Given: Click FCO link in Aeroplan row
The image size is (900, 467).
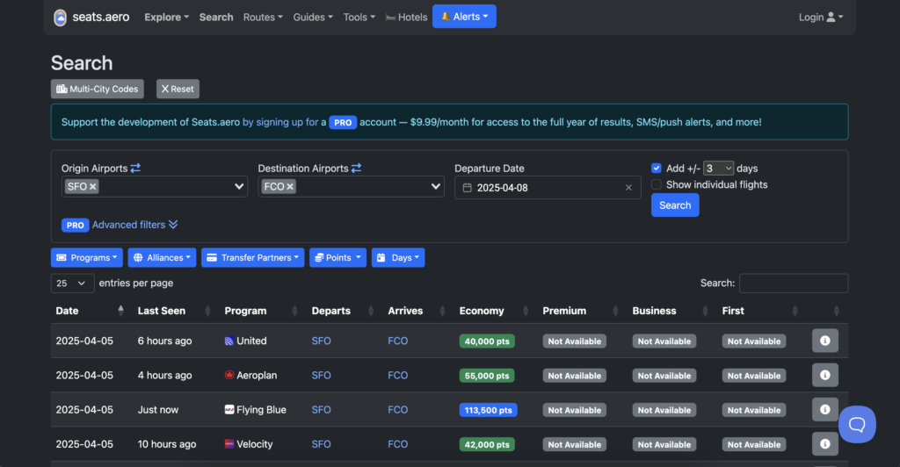Looking at the screenshot, I should pyautogui.click(x=398, y=376).
